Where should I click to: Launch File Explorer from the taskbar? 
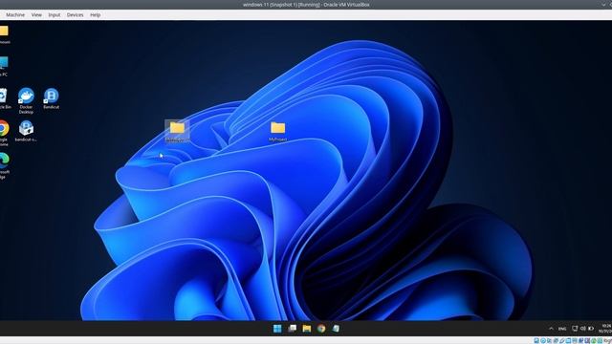[x=307, y=329]
